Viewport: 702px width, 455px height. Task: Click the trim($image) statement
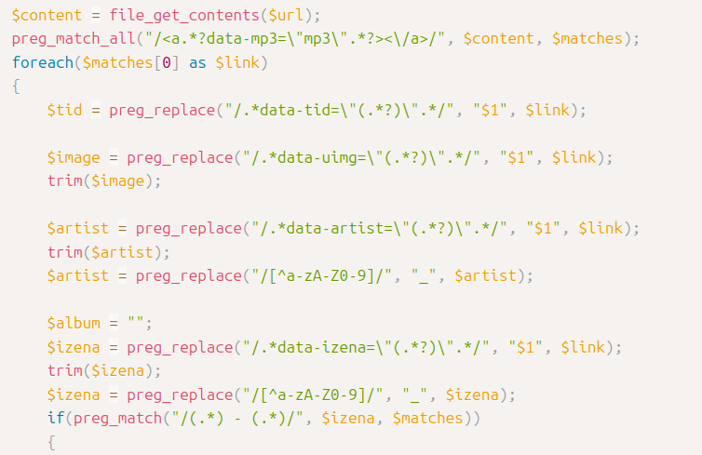point(104,181)
